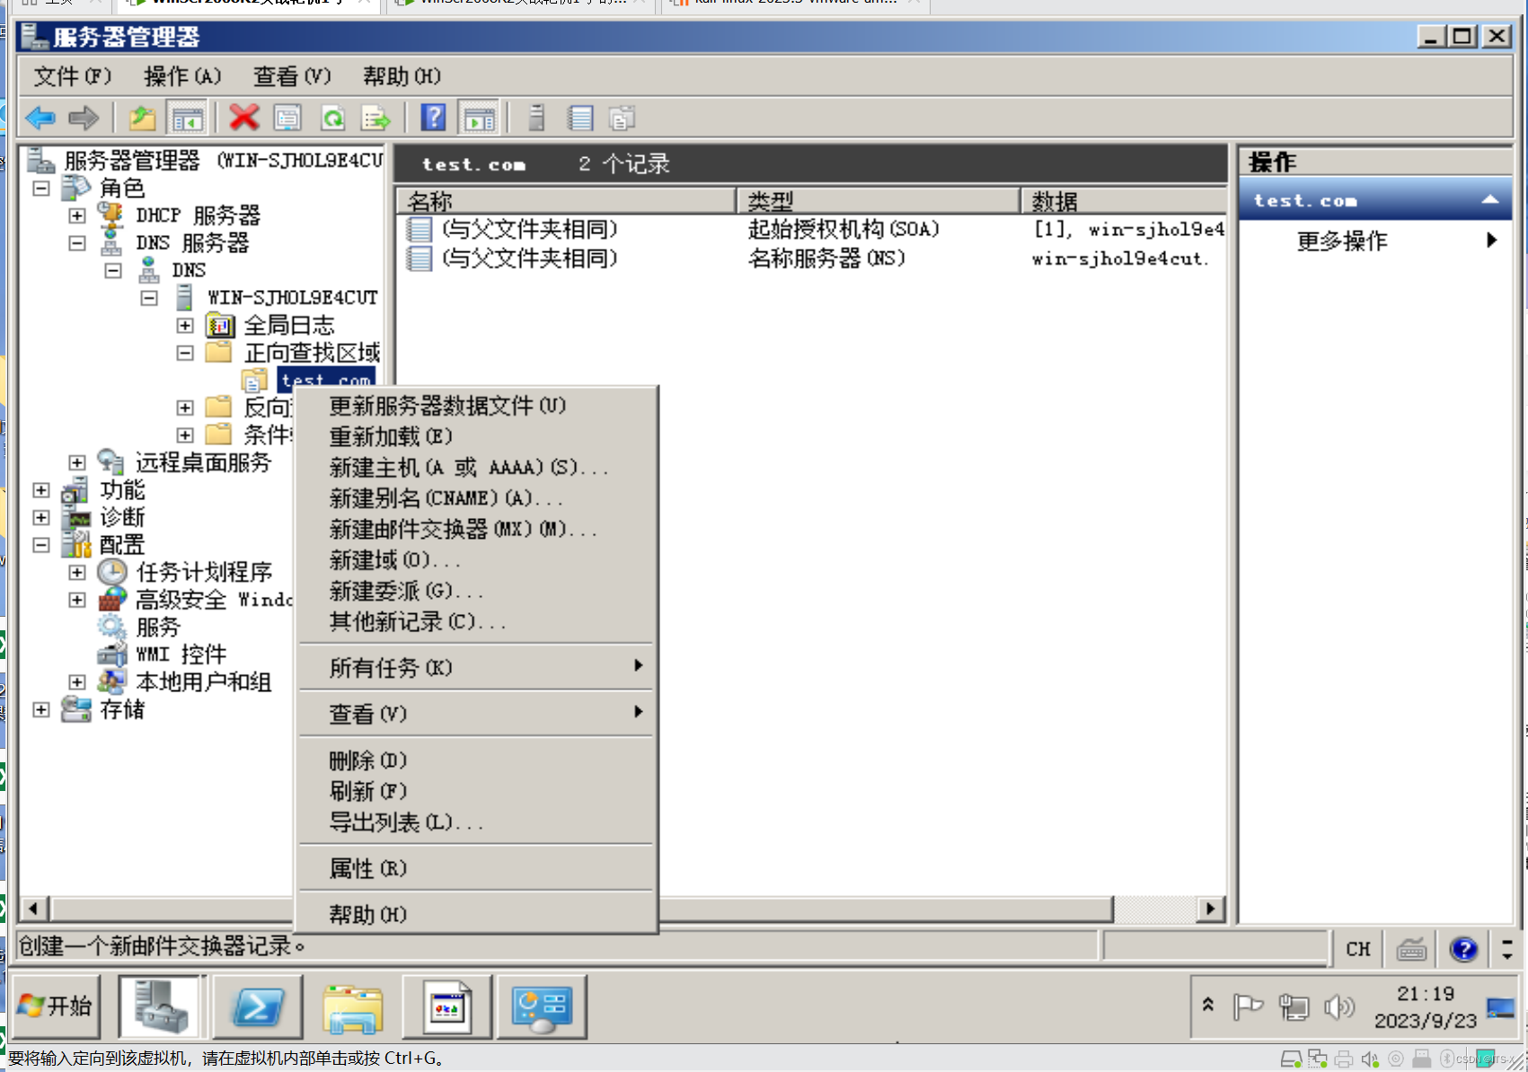This screenshot has width=1528, height=1072.
Task: Select 重新加载(E) in context menu
Action: 477,437
